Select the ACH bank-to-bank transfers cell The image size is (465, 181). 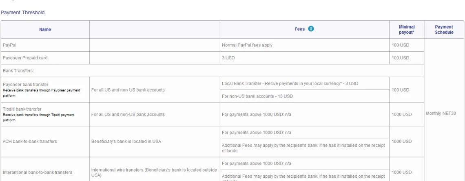45,142
